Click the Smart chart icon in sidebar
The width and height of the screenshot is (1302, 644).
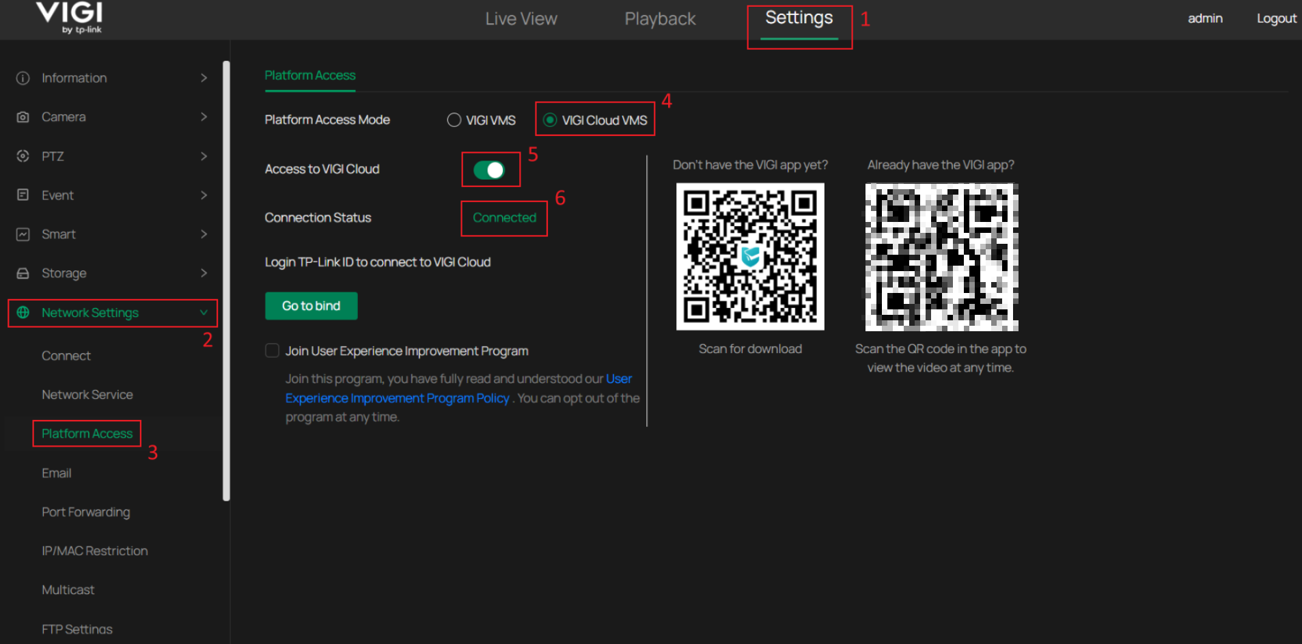[x=23, y=234]
